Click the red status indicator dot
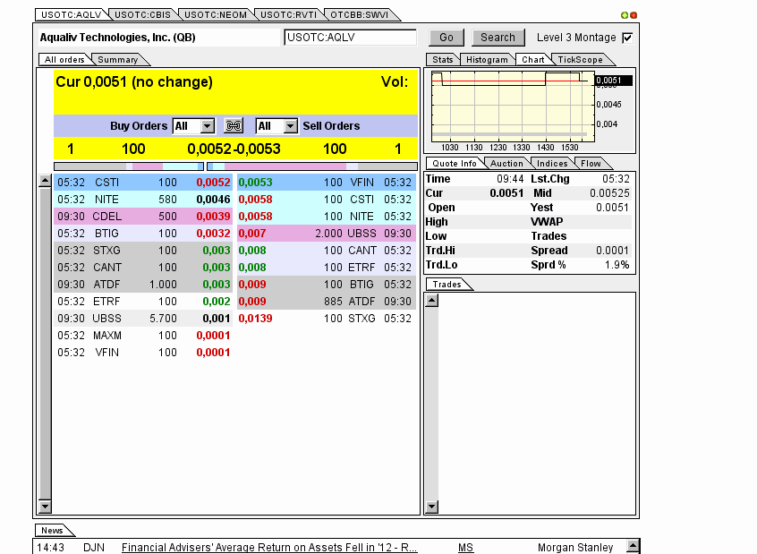Viewport: 757px width, 554px height. click(x=634, y=15)
